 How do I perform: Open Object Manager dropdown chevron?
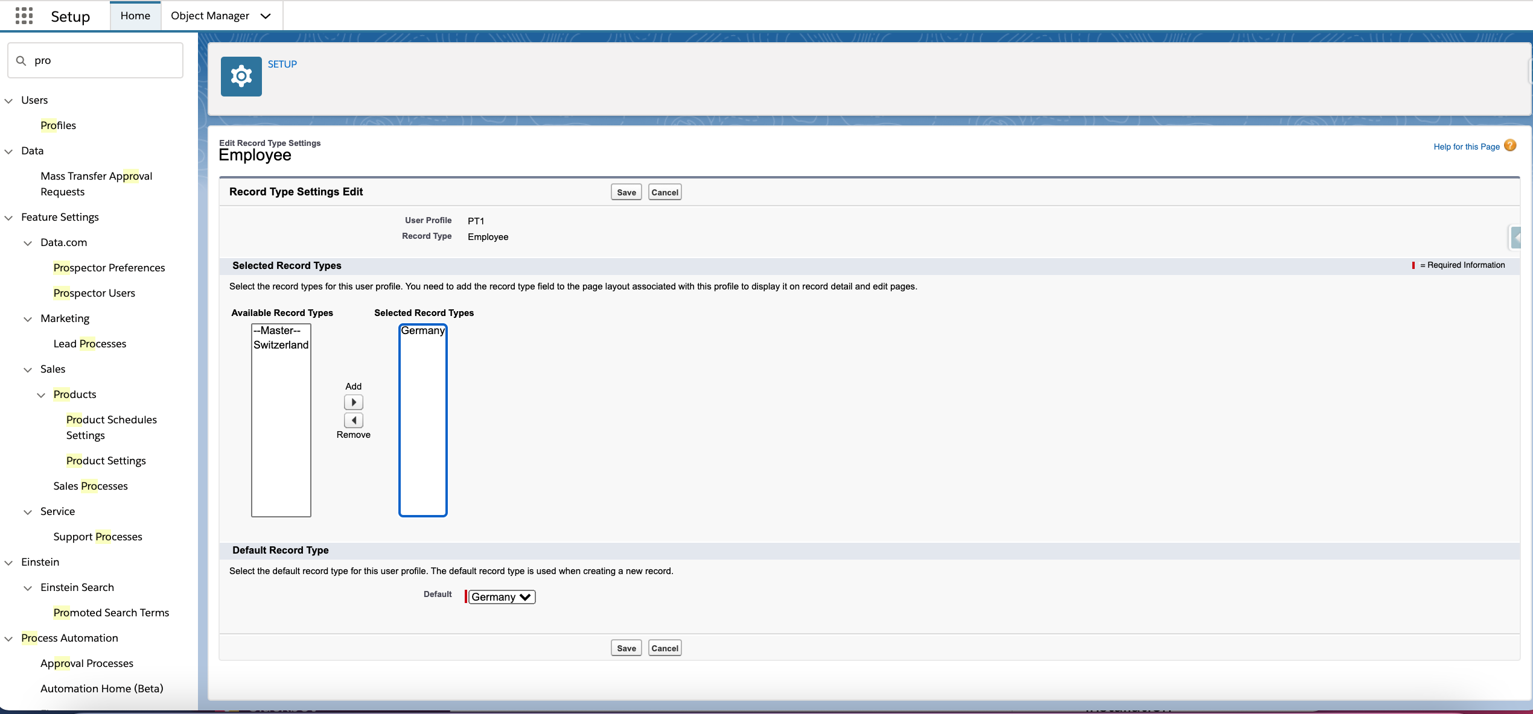(x=266, y=16)
